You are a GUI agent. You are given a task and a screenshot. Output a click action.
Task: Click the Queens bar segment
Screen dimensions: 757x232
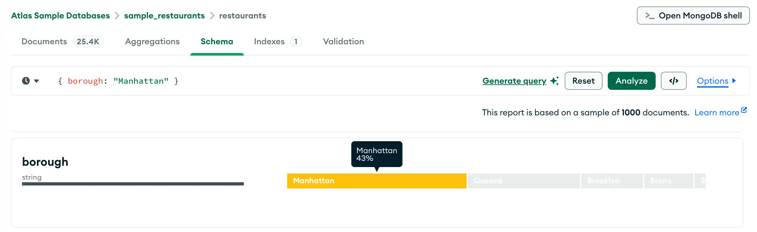pyautogui.click(x=523, y=181)
